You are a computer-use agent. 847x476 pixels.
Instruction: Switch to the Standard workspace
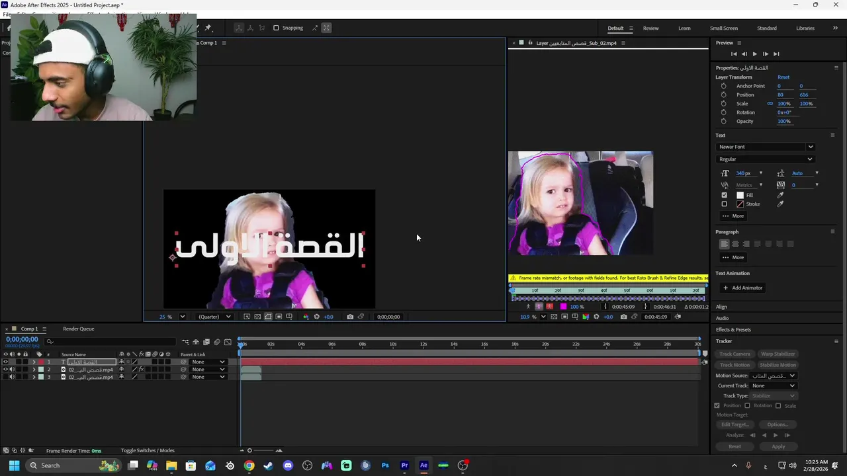pyautogui.click(x=767, y=28)
